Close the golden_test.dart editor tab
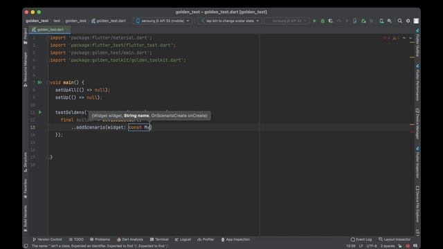The width and height of the screenshot is (443, 249). click(x=67, y=30)
